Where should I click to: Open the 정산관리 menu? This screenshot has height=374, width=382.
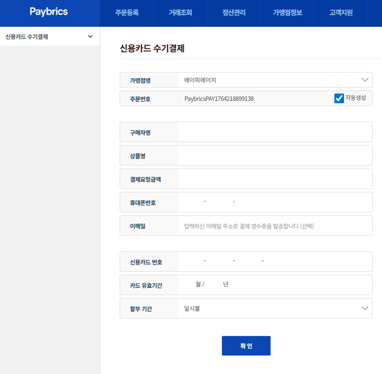pyautogui.click(x=234, y=13)
